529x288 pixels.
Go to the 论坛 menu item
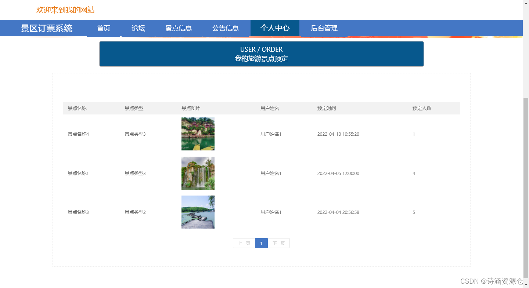[x=138, y=28]
